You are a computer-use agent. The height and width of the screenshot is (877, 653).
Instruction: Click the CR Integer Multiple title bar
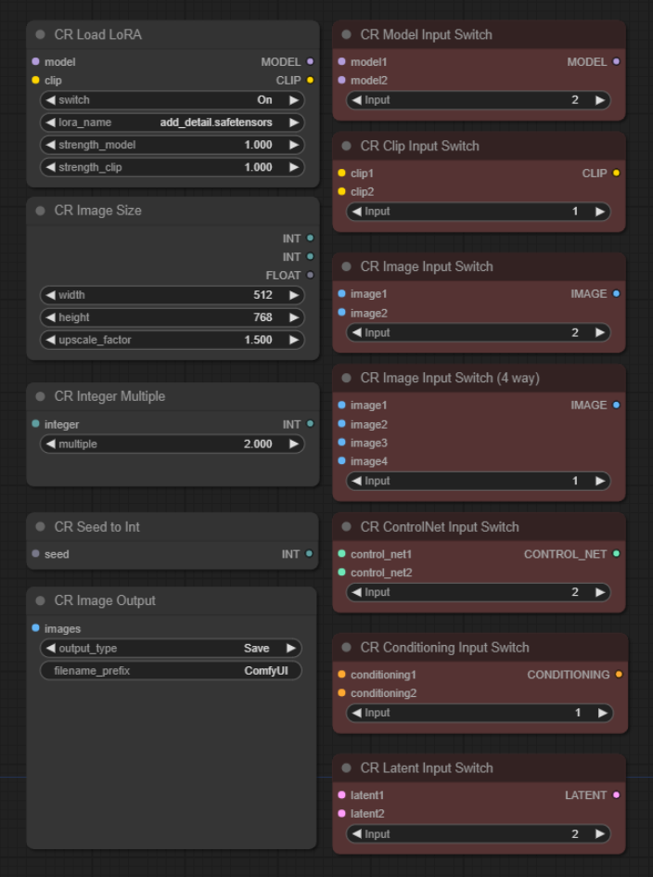coord(173,396)
